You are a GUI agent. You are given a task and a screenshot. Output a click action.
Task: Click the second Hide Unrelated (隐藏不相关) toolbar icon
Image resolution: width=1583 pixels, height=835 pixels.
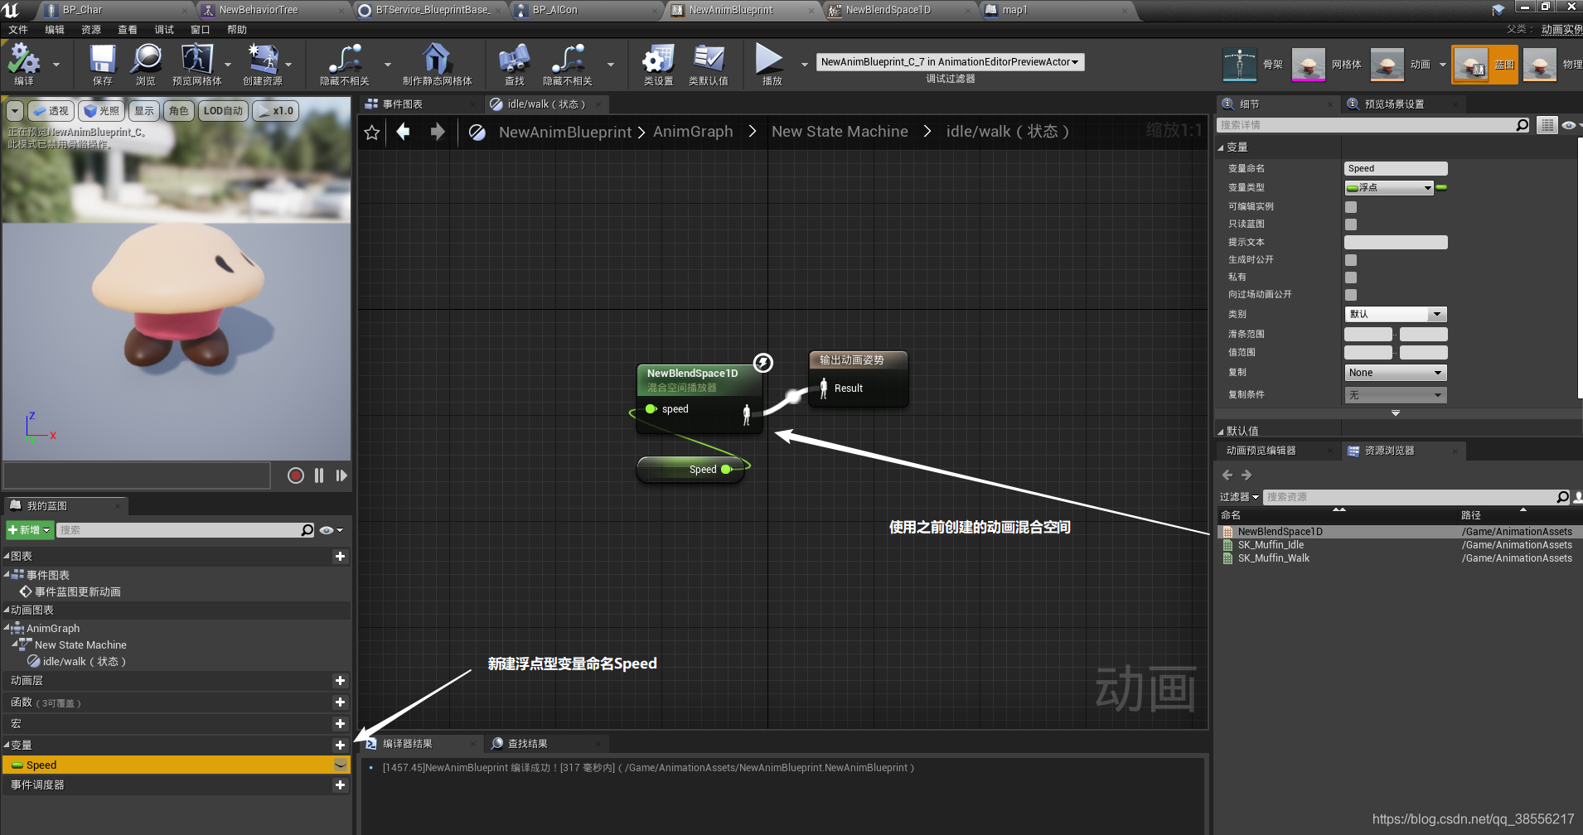coord(569,59)
